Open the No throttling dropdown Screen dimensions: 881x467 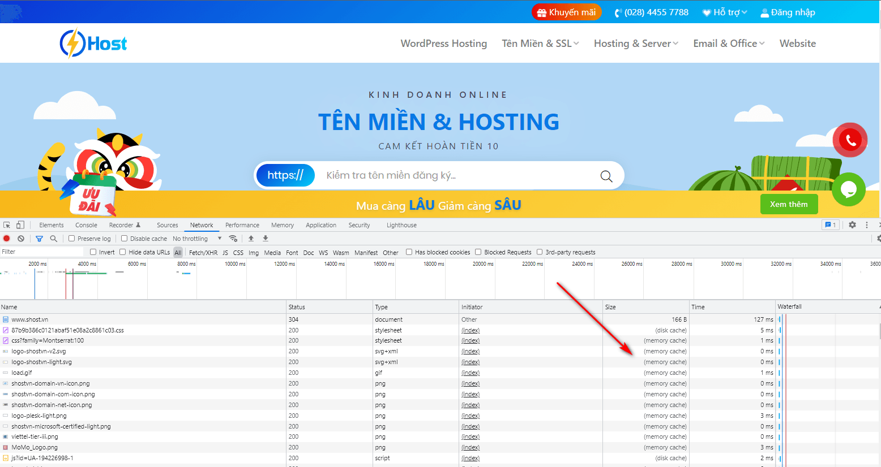[195, 238]
